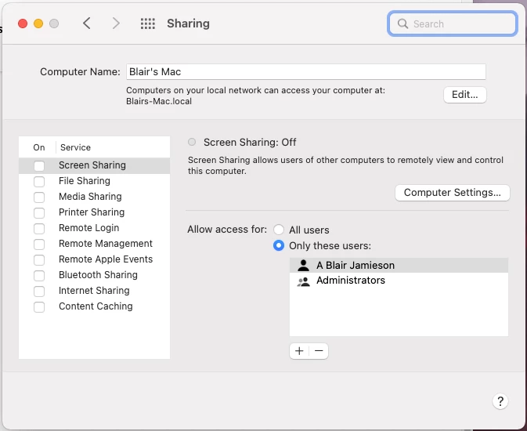Enable the File Sharing checkbox
The height and width of the screenshot is (431, 527).
39,181
